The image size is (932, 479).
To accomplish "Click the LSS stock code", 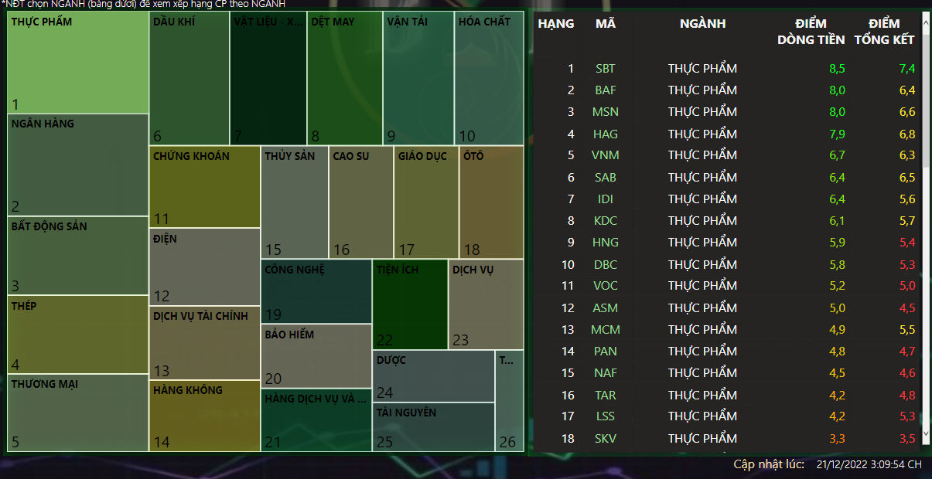I will [x=606, y=416].
